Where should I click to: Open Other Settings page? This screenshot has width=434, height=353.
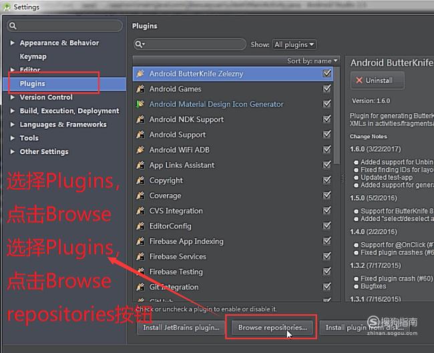[43, 151]
